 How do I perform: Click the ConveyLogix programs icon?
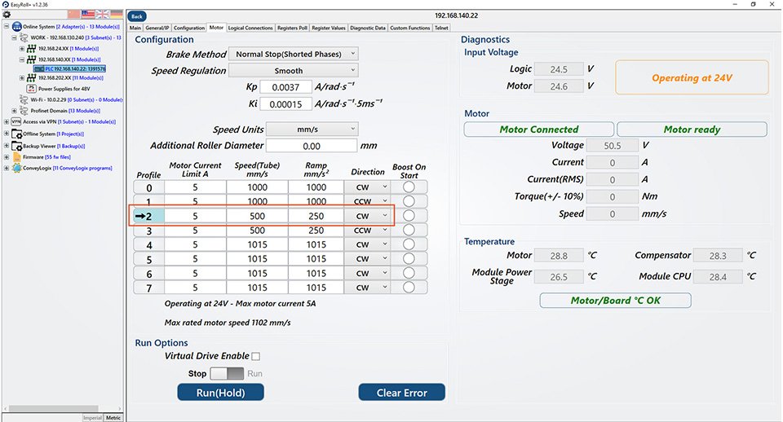[x=16, y=169]
